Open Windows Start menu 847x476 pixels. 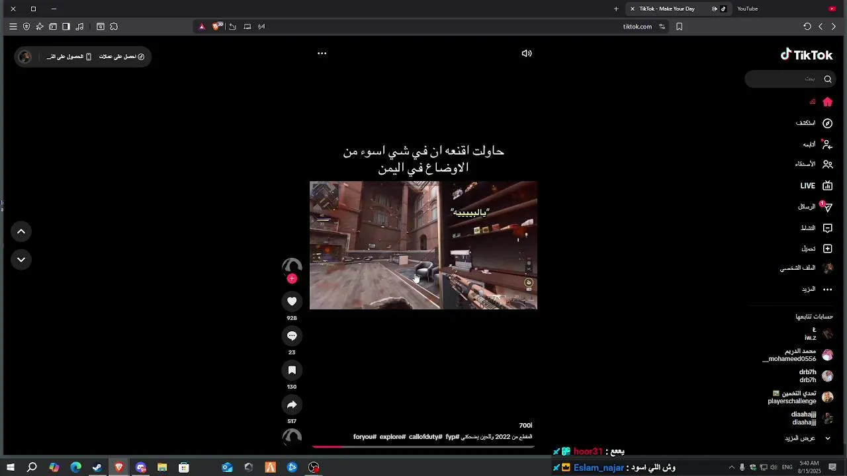click(x=11, y=467)
